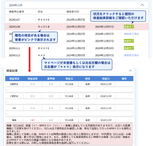
Task: Open green 検査完了 badge in fourth row
Action: coord(129,41)
